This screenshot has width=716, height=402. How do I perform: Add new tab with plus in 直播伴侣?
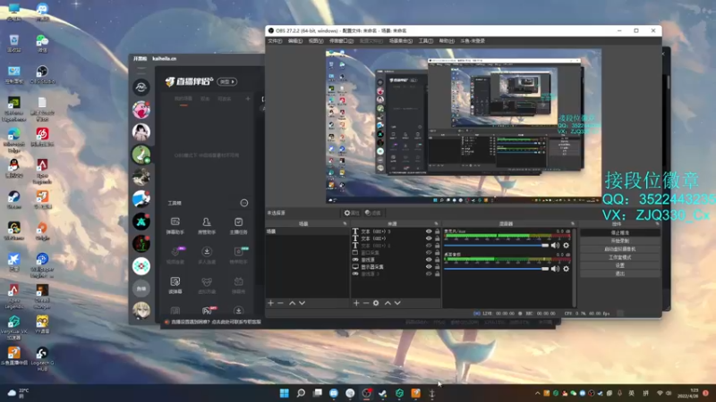point(248,98)
